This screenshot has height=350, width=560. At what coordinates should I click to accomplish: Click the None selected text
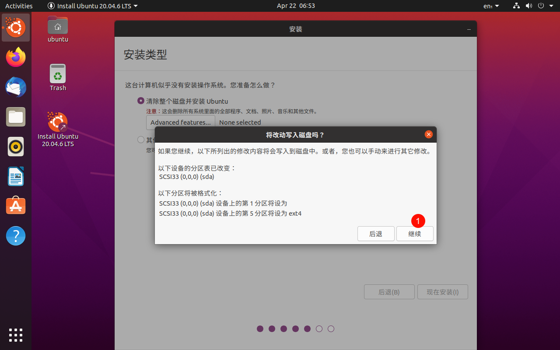click(x=240, y=122)
